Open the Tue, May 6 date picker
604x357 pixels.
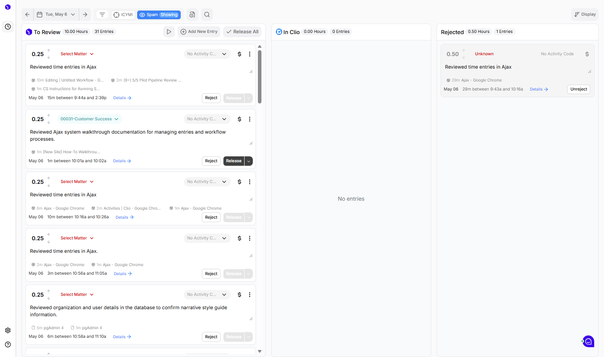[x=56, y=14]
